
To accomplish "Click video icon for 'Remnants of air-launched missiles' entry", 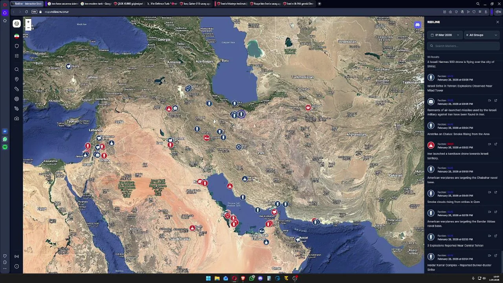I will pyautogui.click(x=489, y=100).
